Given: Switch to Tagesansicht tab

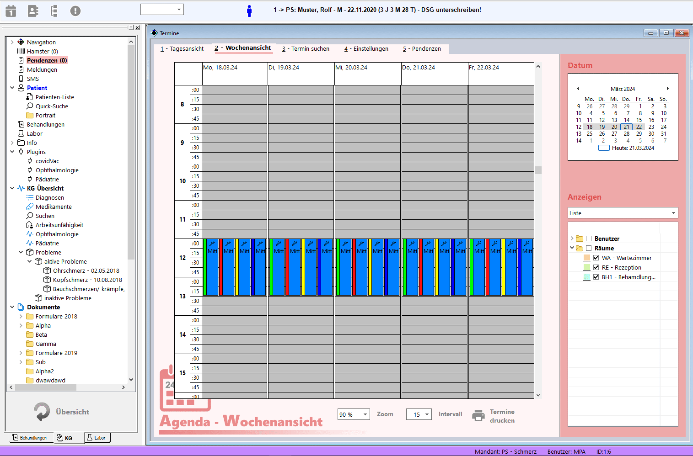Looking at the screenshot, I should (x=182, y=49).
